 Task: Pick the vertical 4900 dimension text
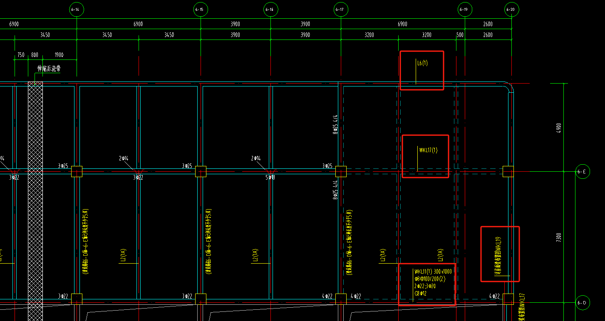559,127
